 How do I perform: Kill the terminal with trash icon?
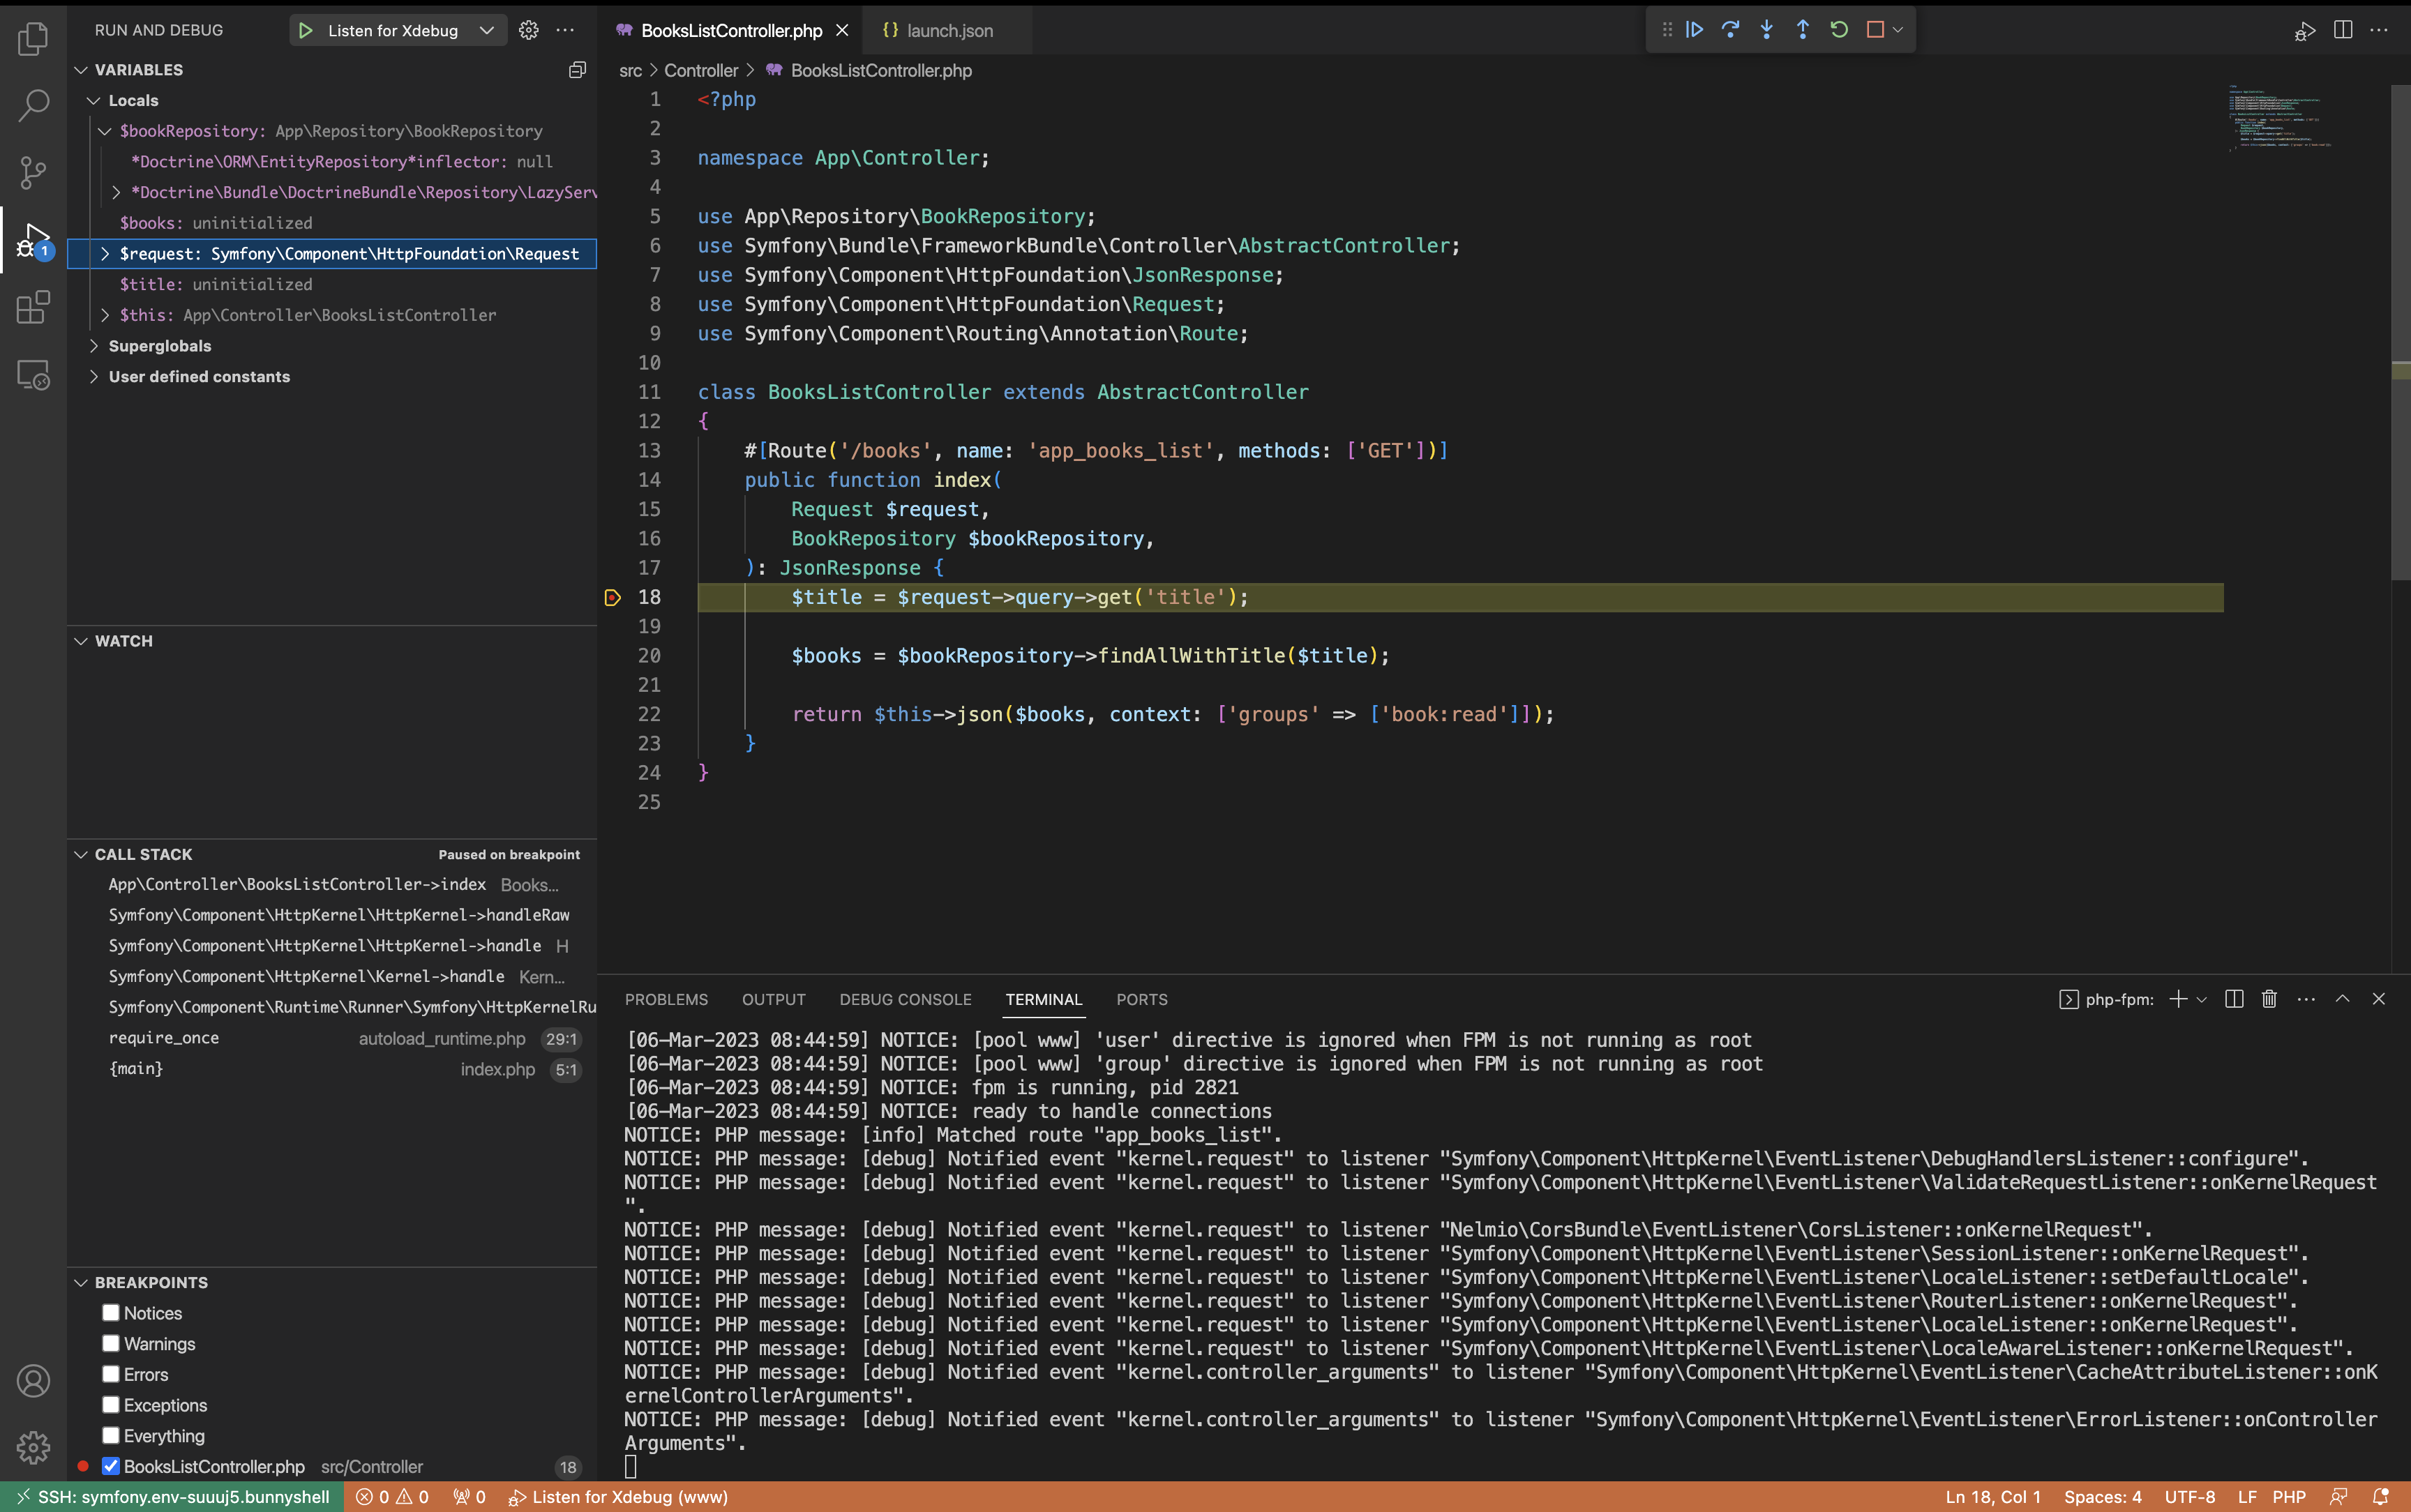(x=2269, y=998)
